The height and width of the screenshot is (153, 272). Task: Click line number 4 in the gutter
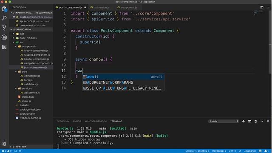point(65,31)
